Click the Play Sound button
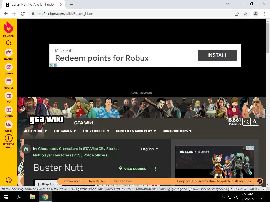 tap(48, 184)
